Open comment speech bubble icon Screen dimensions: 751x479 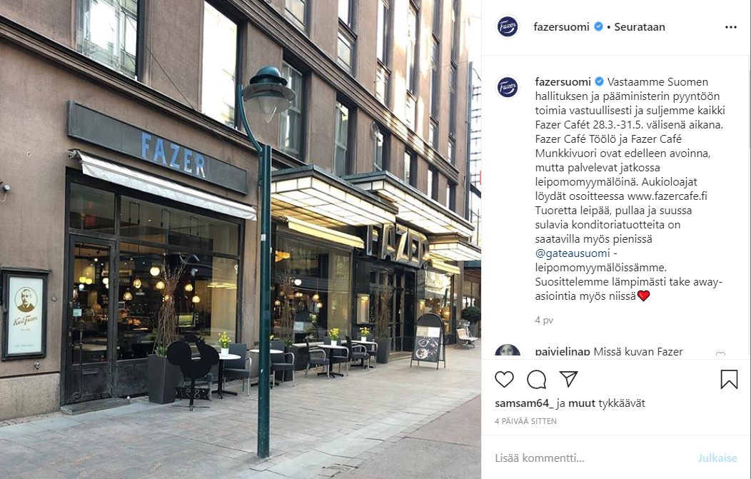pos(536,379)
